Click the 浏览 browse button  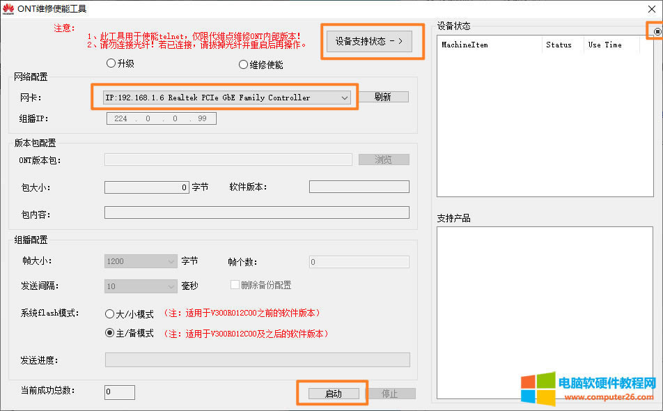[384, 160]
